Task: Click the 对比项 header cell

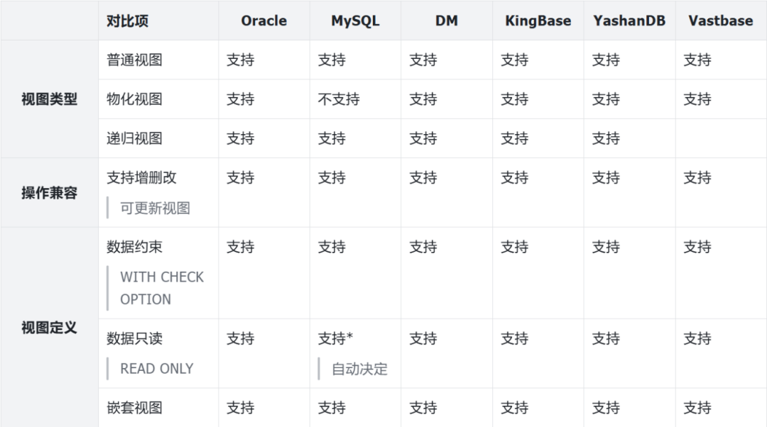Action: point(128,21)
